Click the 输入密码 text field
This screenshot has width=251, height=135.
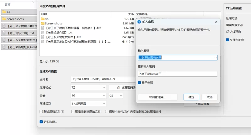[178, 58]
